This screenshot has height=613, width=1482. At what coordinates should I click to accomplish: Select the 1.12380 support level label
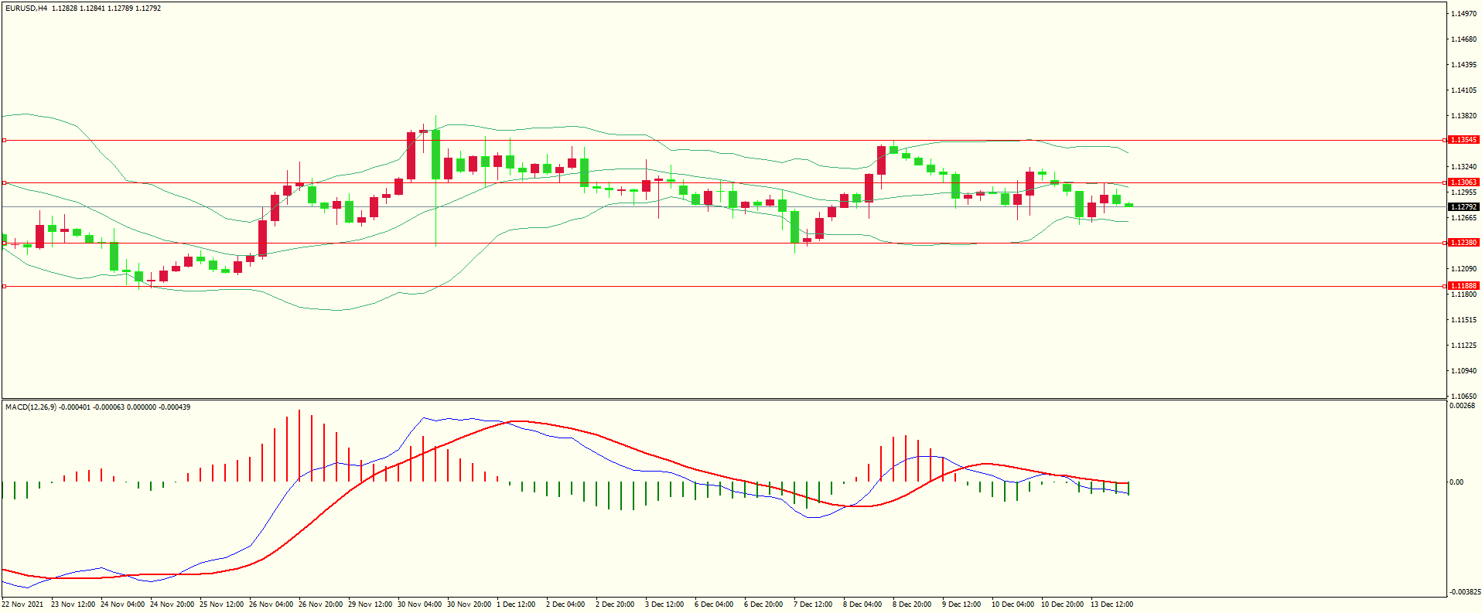click(x=1463, y=243)
